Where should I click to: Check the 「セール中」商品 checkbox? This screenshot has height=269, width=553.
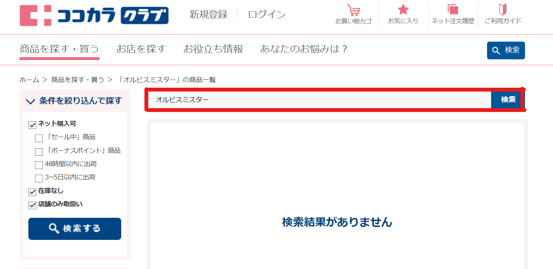point(39,138)
